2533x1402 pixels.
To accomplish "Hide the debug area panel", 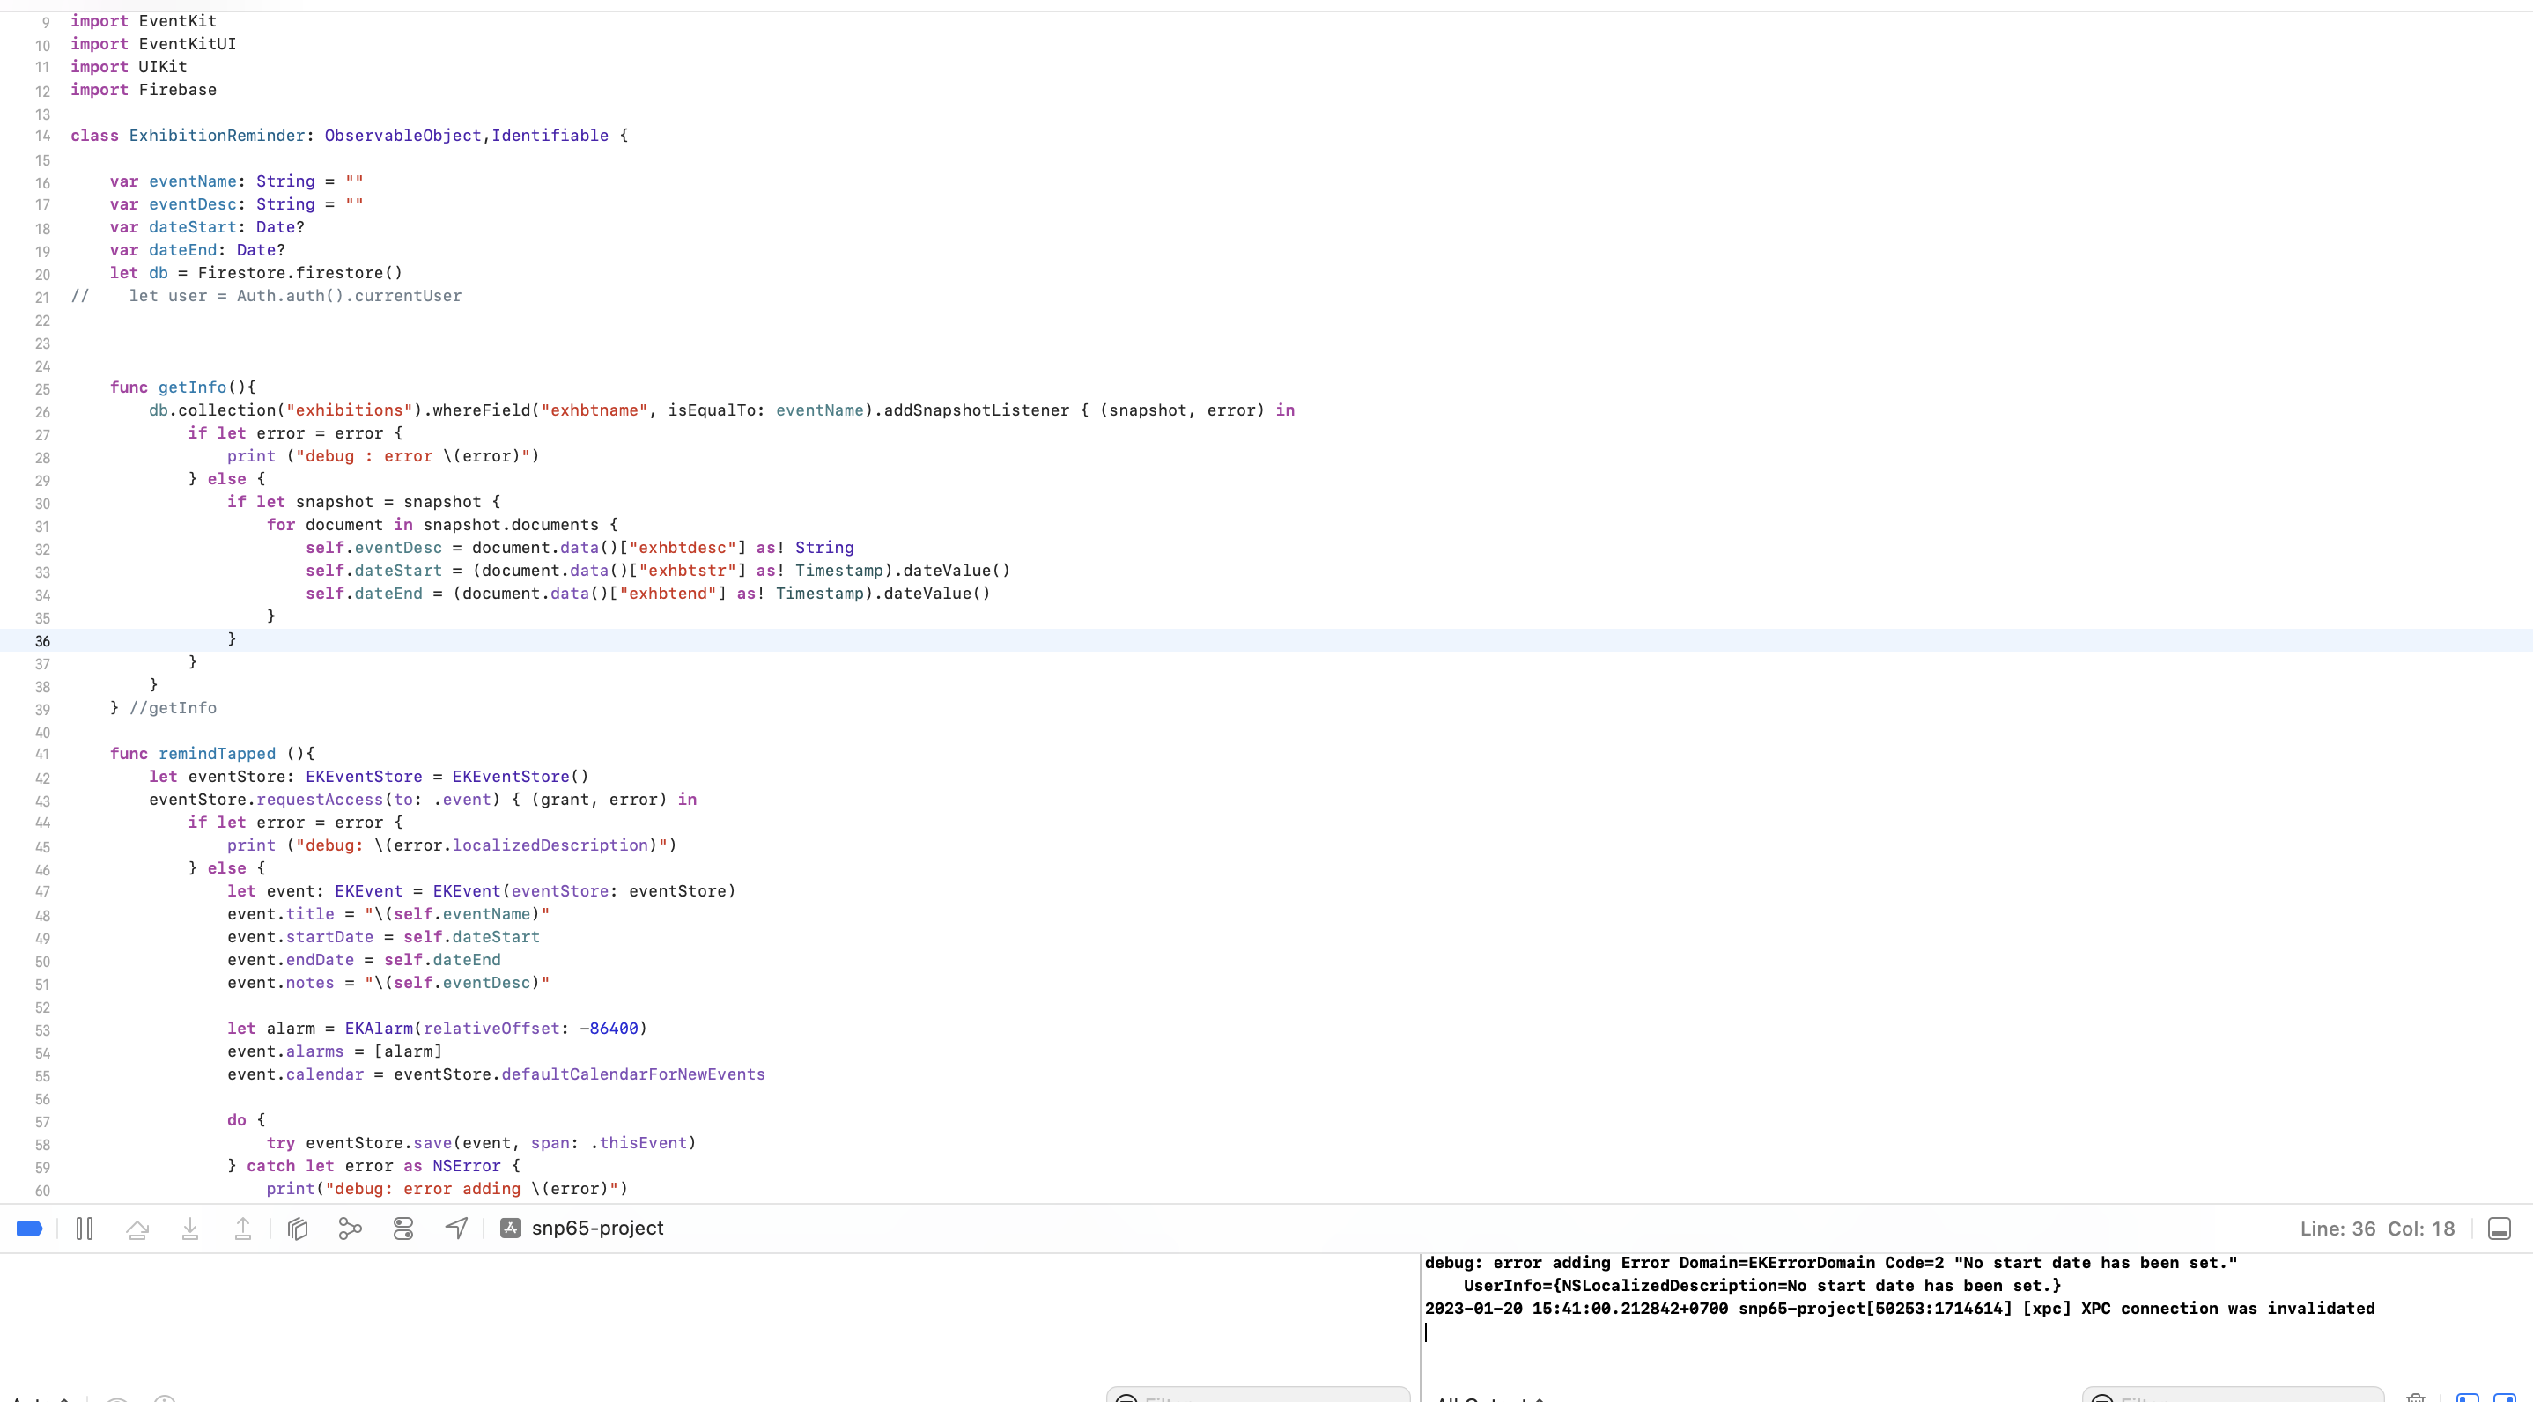I will (x=2499, y=1228).
